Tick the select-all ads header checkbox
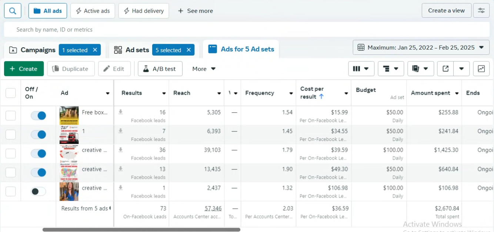The height and width of the screenshot is (232, 494). click(x=11, y=93)
